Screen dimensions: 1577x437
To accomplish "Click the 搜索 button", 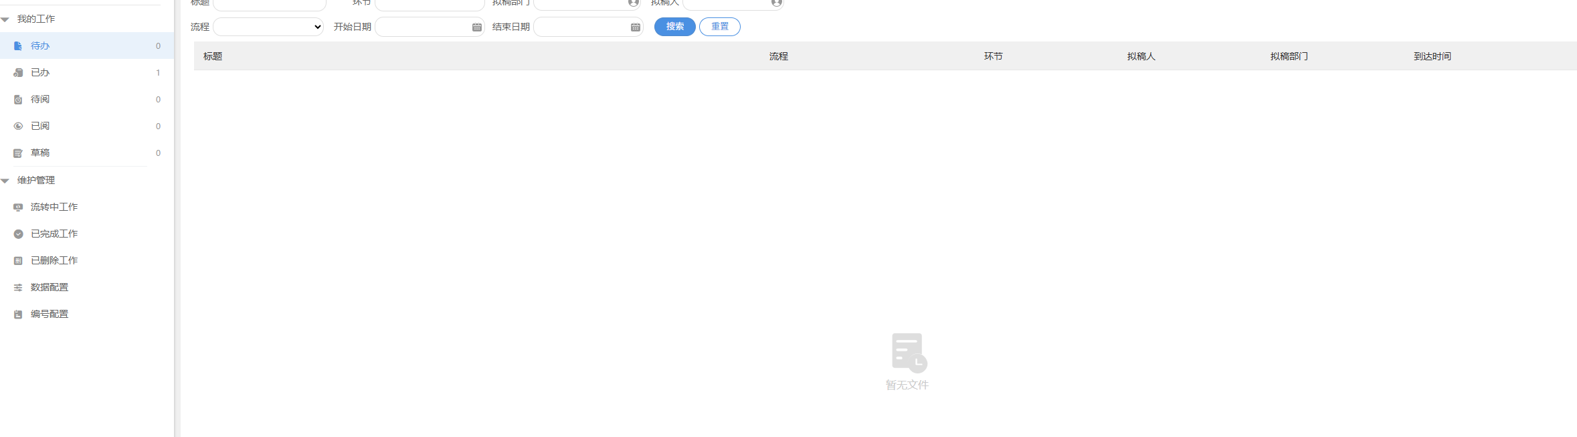I will coord(674,27).
